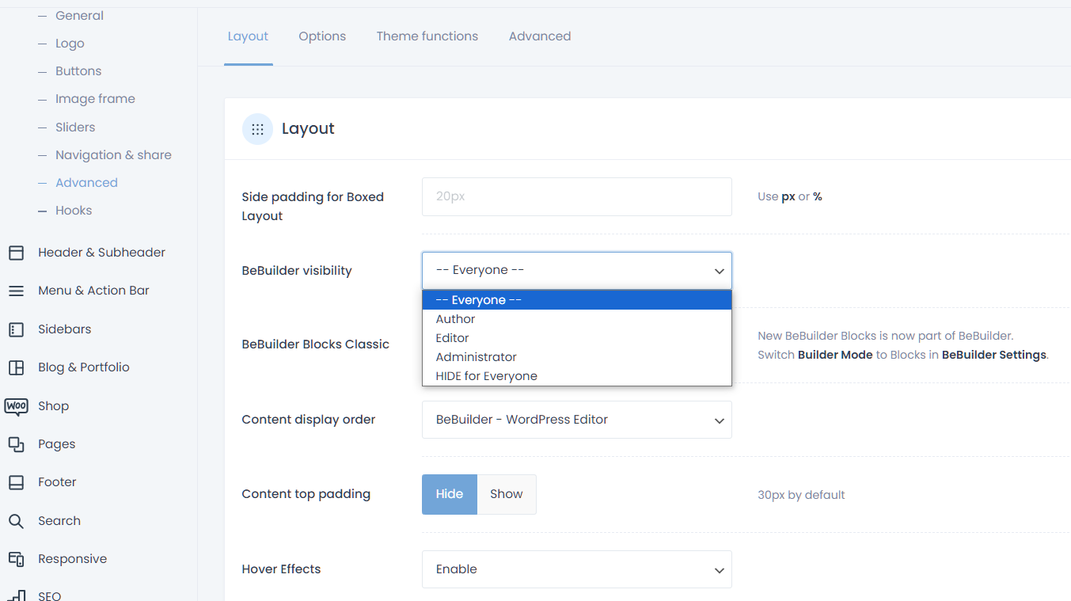Image resolution: width=1071 pixels, height=601 pixels.
Task: Click the Hover Effects label
Action: (x=281, y=569)
